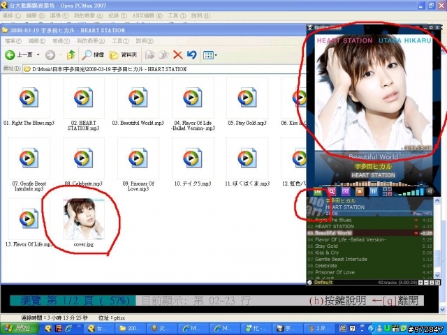
Task: Select 04. Flavor Of Life -Ballad Version- in playlist
Action: [369, 239]
